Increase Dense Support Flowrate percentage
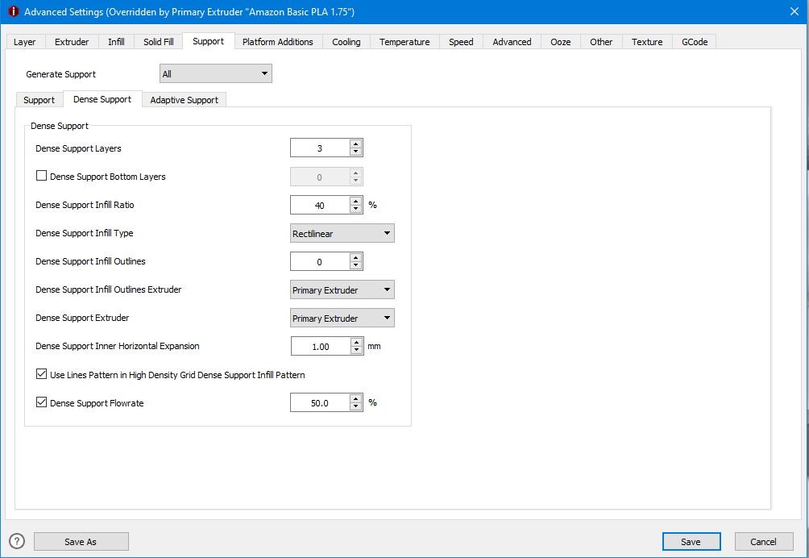 point(356,398)
